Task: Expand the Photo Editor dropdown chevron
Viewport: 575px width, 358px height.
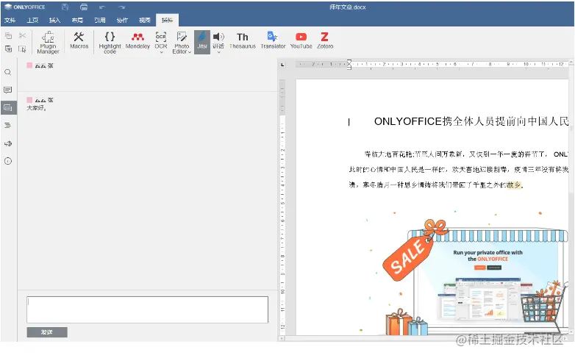Action: (190, 52)
